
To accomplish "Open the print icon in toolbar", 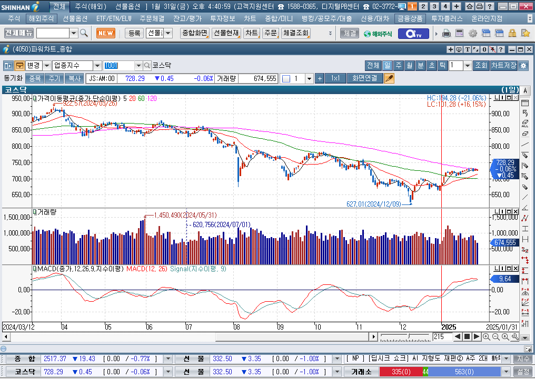I will pos(447,33).
